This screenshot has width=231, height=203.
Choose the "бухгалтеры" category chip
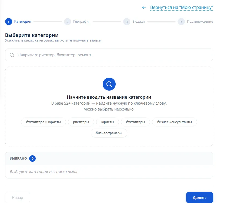135,122
